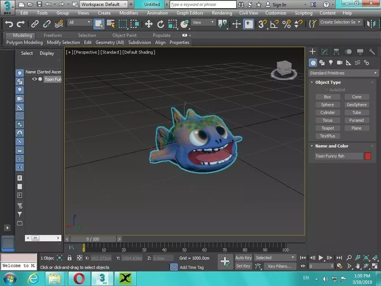Toggle Window/Crossing selection mode
This screenshot has height=286, width=381.
(x=134, y=24)
